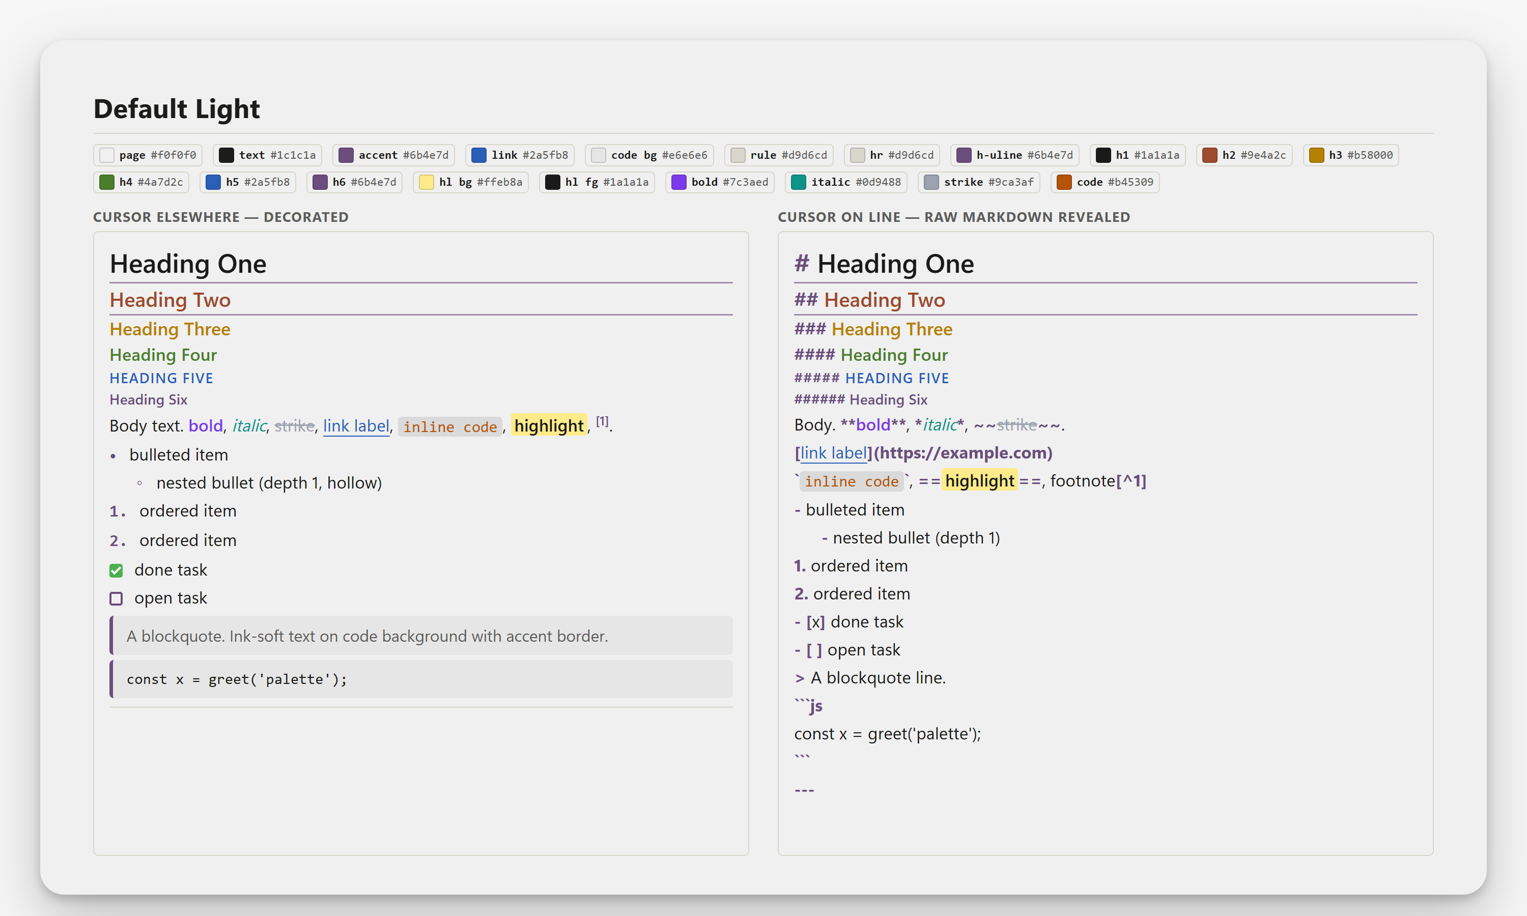This screenshot has height=916, width=1527.
Task: Click the '- [x] done task' raw line
Action: pos(849,622)
